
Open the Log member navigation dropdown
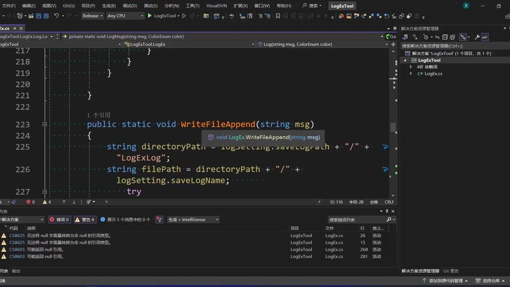[x=323, y=44]
